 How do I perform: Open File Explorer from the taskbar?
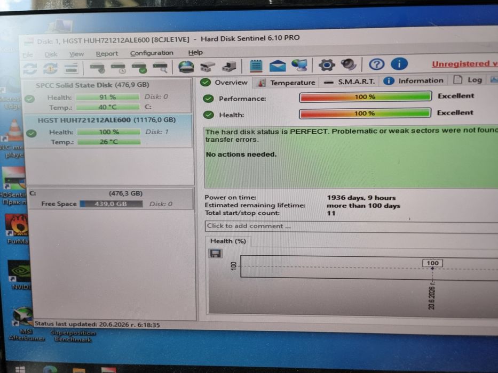(x=79, y=370)
